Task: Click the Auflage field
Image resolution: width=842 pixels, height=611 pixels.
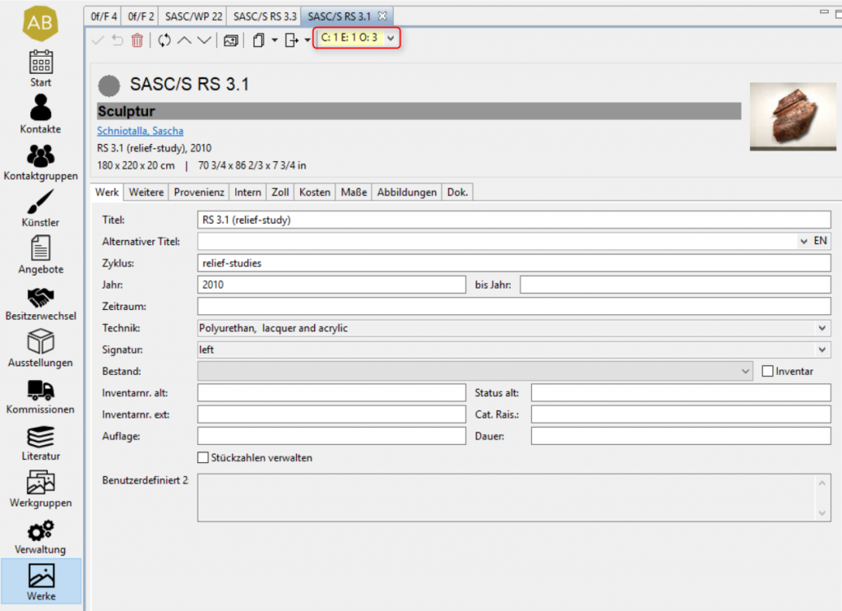Action: [331, 436]
